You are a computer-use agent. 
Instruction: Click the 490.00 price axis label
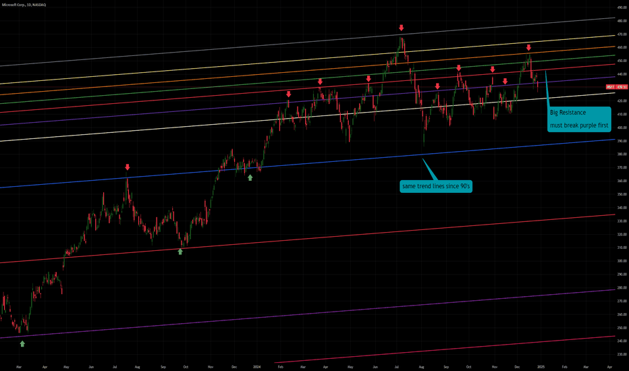point(622,7)
